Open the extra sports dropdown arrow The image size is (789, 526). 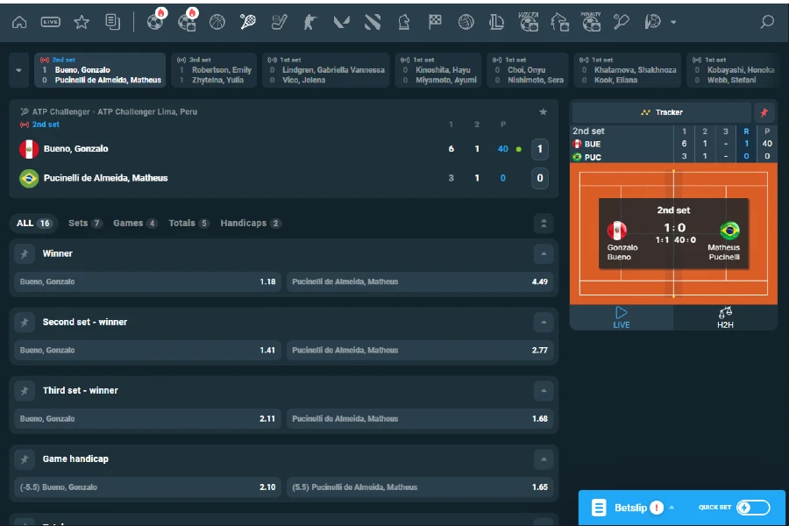tap(673, 22)
